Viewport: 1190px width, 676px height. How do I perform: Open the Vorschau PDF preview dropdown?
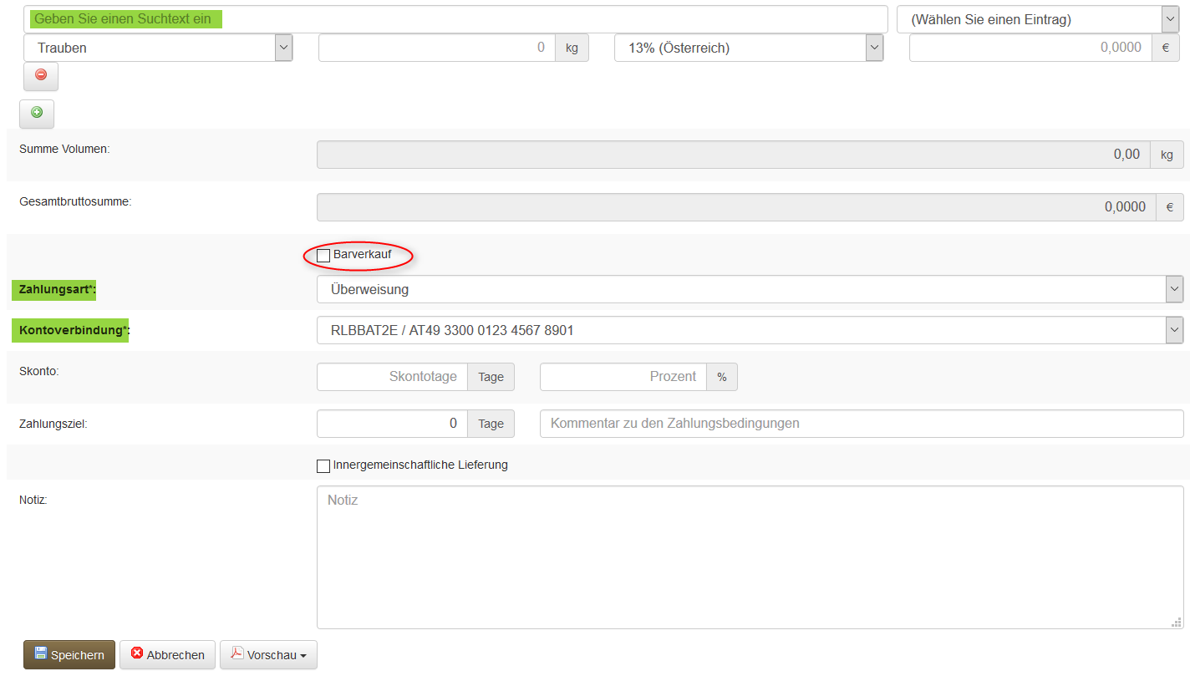pyautogui.click(x=268, y=655)
